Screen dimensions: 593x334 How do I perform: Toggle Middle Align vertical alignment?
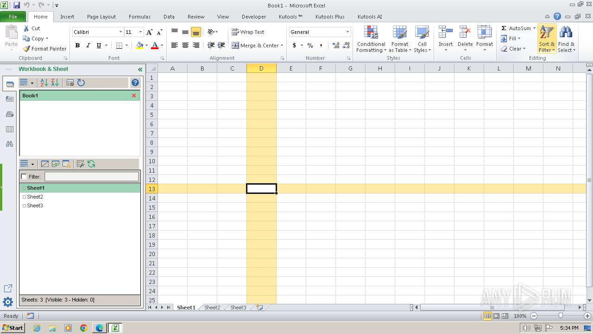point(185,32)
